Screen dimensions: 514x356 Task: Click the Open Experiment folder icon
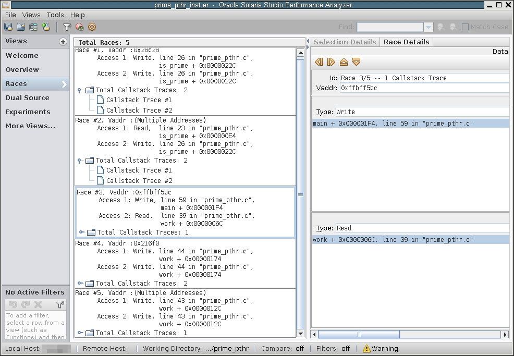click(x=21, y=27)
